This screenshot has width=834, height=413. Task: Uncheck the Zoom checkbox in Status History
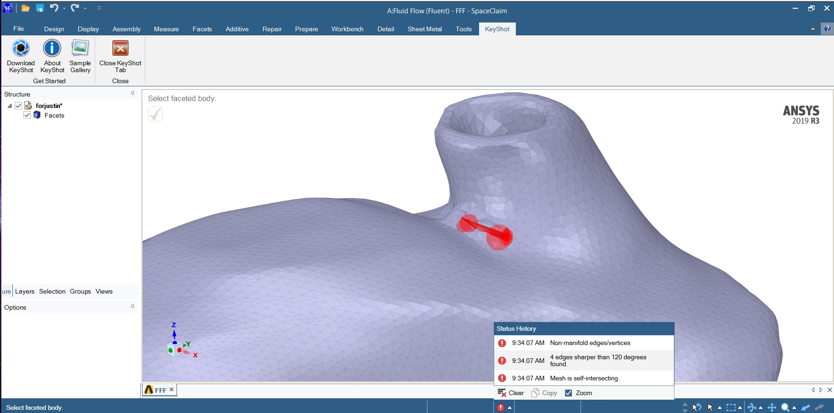click(569, 393)
